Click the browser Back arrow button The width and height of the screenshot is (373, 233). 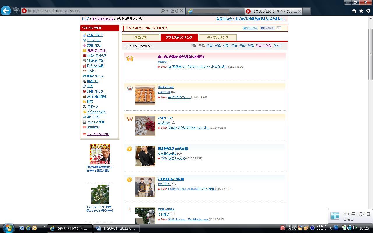(x=6, y=11)
